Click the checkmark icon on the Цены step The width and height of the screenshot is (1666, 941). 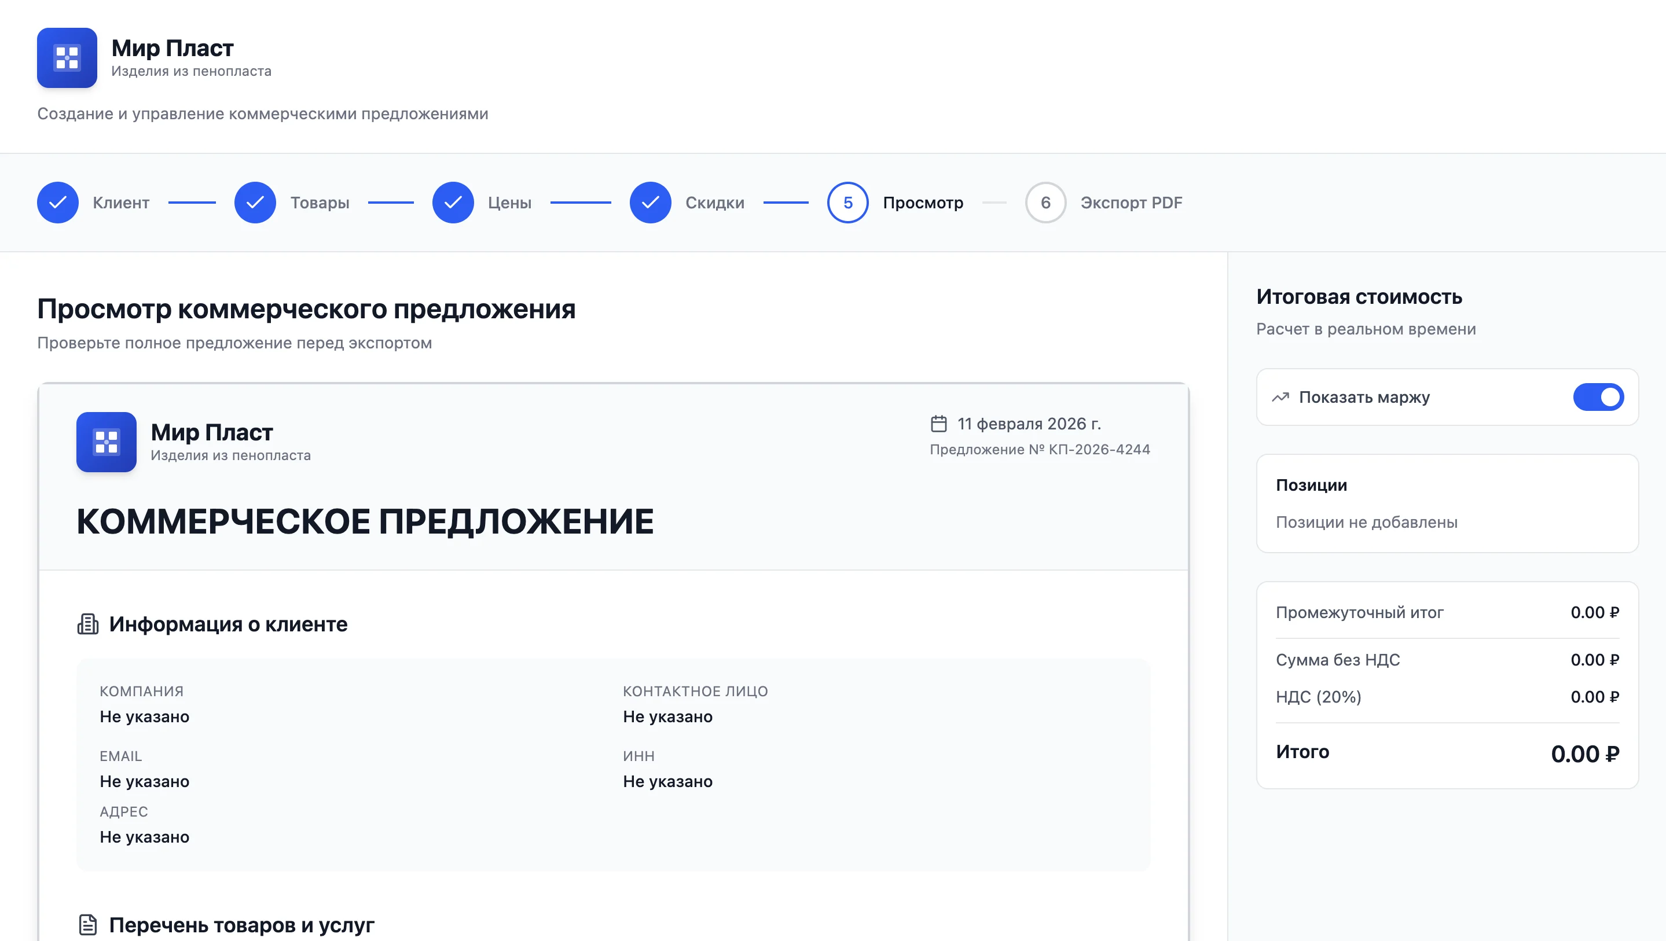tap(453, 203)
